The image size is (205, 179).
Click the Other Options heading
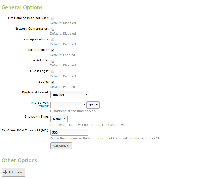point(19,160)
